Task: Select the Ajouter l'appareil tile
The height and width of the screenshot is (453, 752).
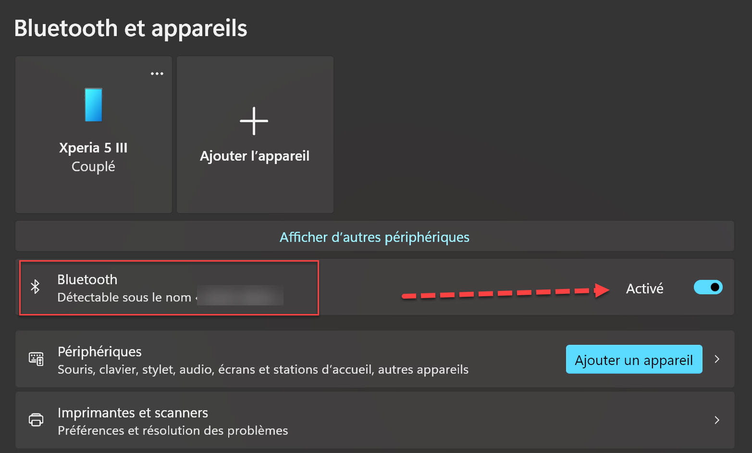Action: click(x=255, y=135)
